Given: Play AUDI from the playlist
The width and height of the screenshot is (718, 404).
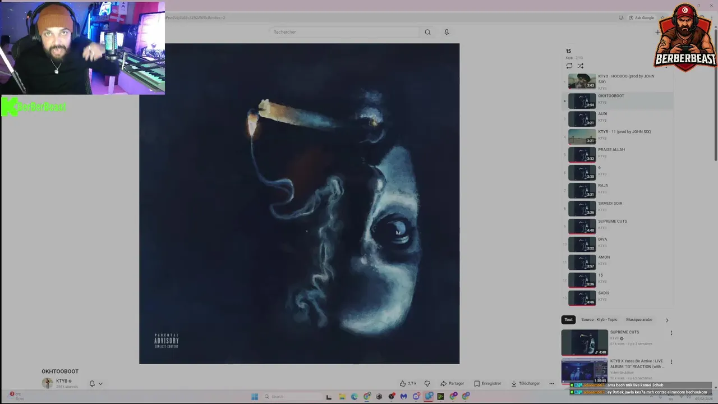Looking at the screenshot, I should pos(617,118).
